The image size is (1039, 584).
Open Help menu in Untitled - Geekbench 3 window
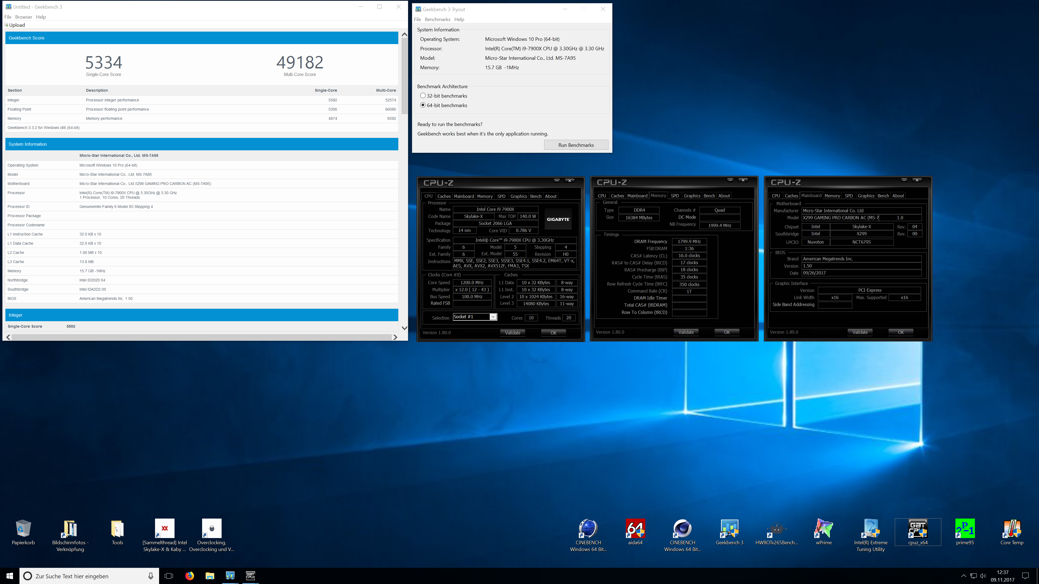click(41, 17)
